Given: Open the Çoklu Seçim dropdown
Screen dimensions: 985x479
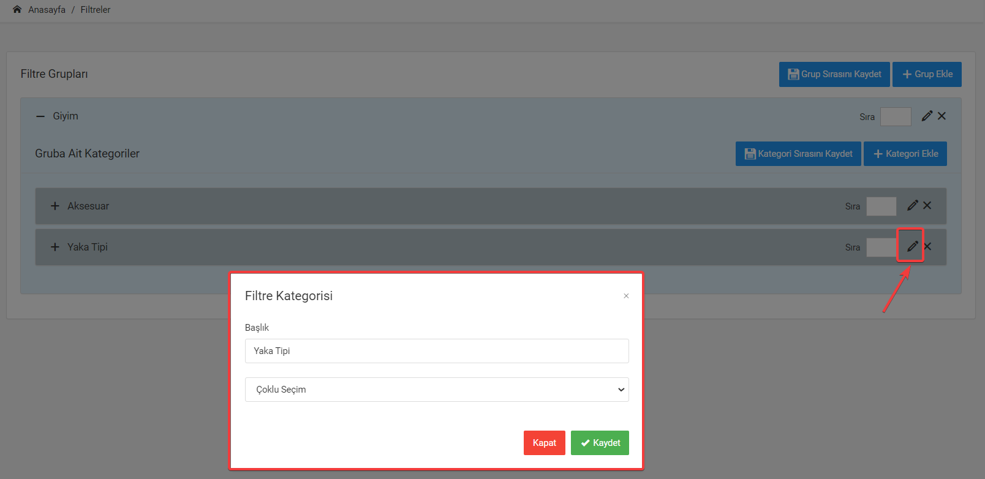Looking at the screenshot, I should point(437,390).
